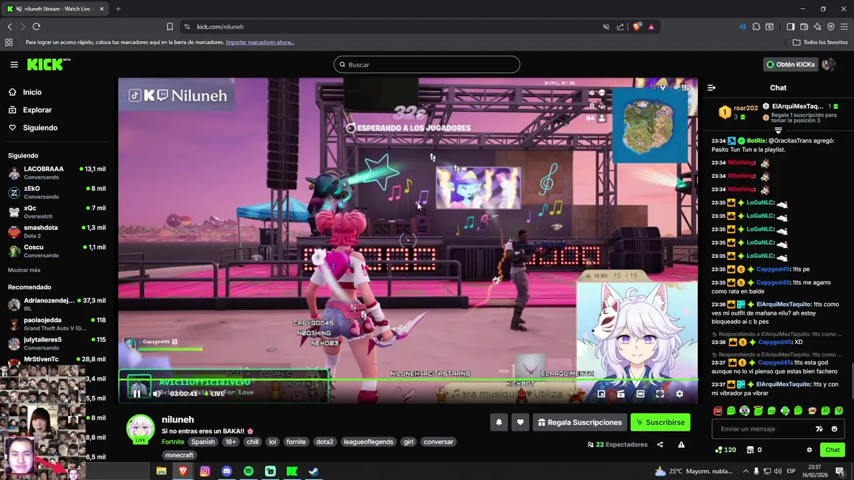The height and width of the screenshot is (480, 854).
Task: Open quick emotes icon in chat input
Action: 819,429
